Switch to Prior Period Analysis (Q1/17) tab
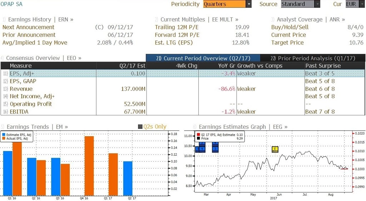366x201 pixels. click(313, 58)
